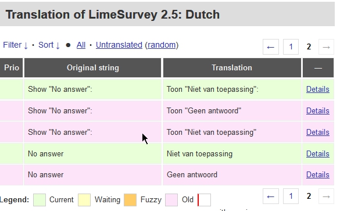Expand the Filter options
Screen dimensions: 340x211
(x=15, y=45)
